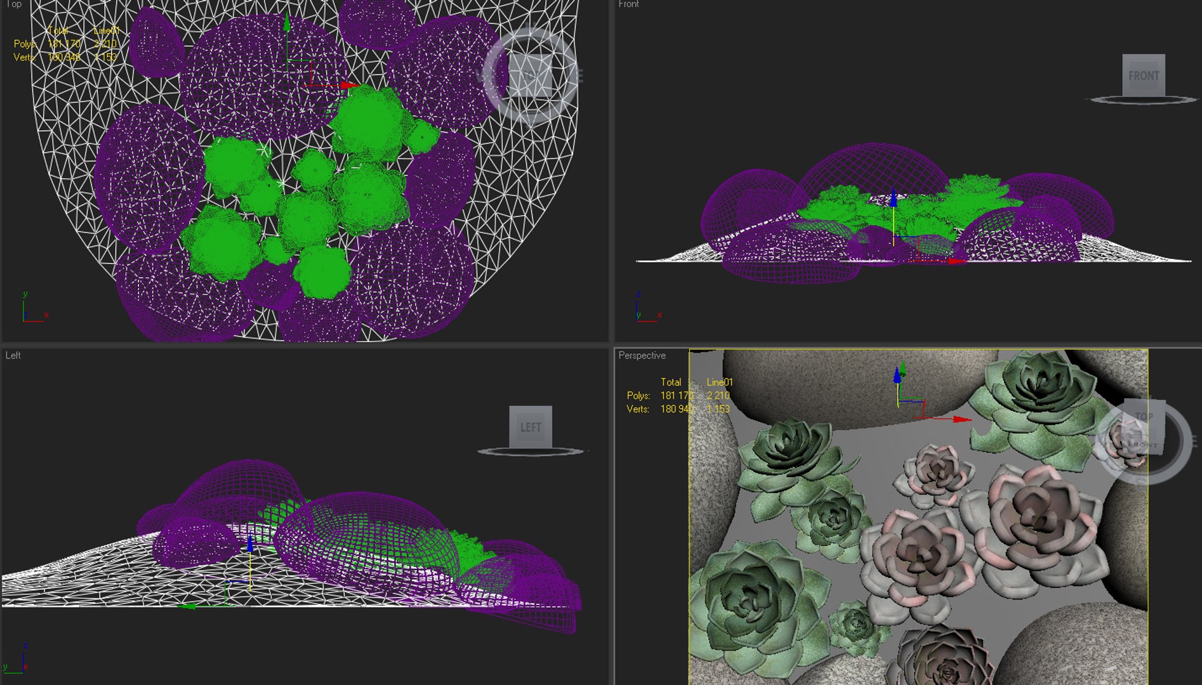Viewport: 1202px width, 685px height.
Task: Click the compass ring beneath the FRONT ViewCube
Action: pos(1144,100)
